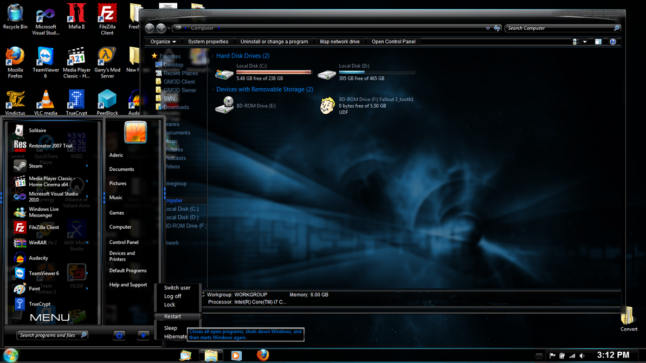646x363 pixels.
Task: Click the Start menu shut down button
Action: pyautogui.click(x=119, y=335)
